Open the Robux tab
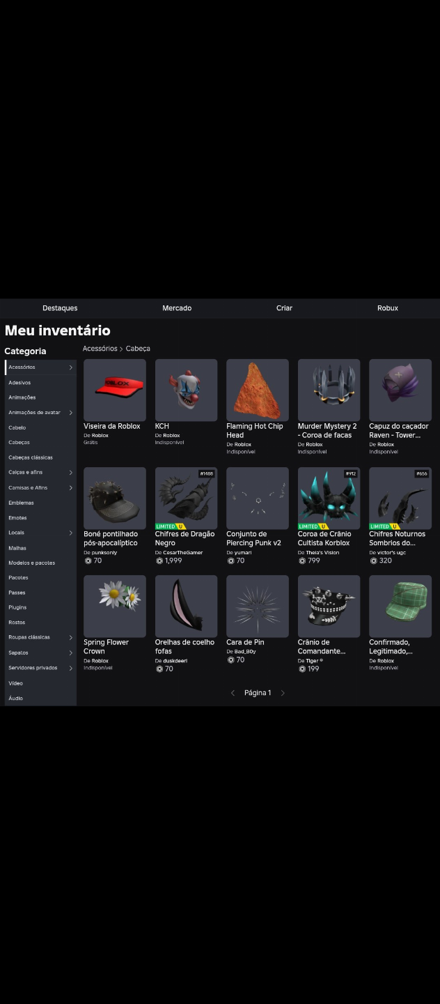The image size is (440, 1004). 388,308
